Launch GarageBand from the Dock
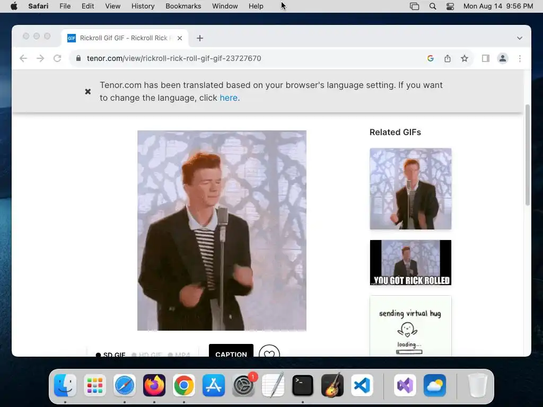Viewport: 543px width, 407px height. (x=332, y=385)
